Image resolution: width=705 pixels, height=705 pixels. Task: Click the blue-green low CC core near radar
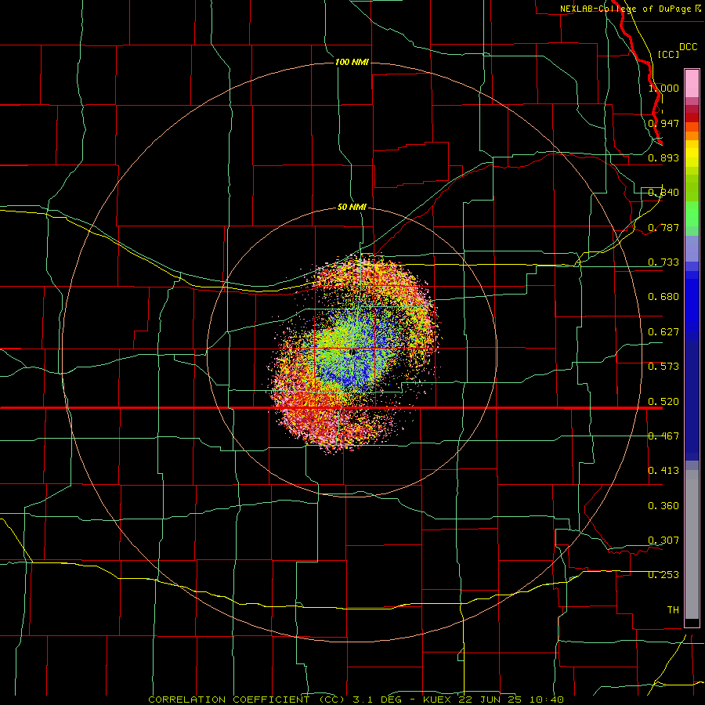pyautogui.click(x=355, y=351)
